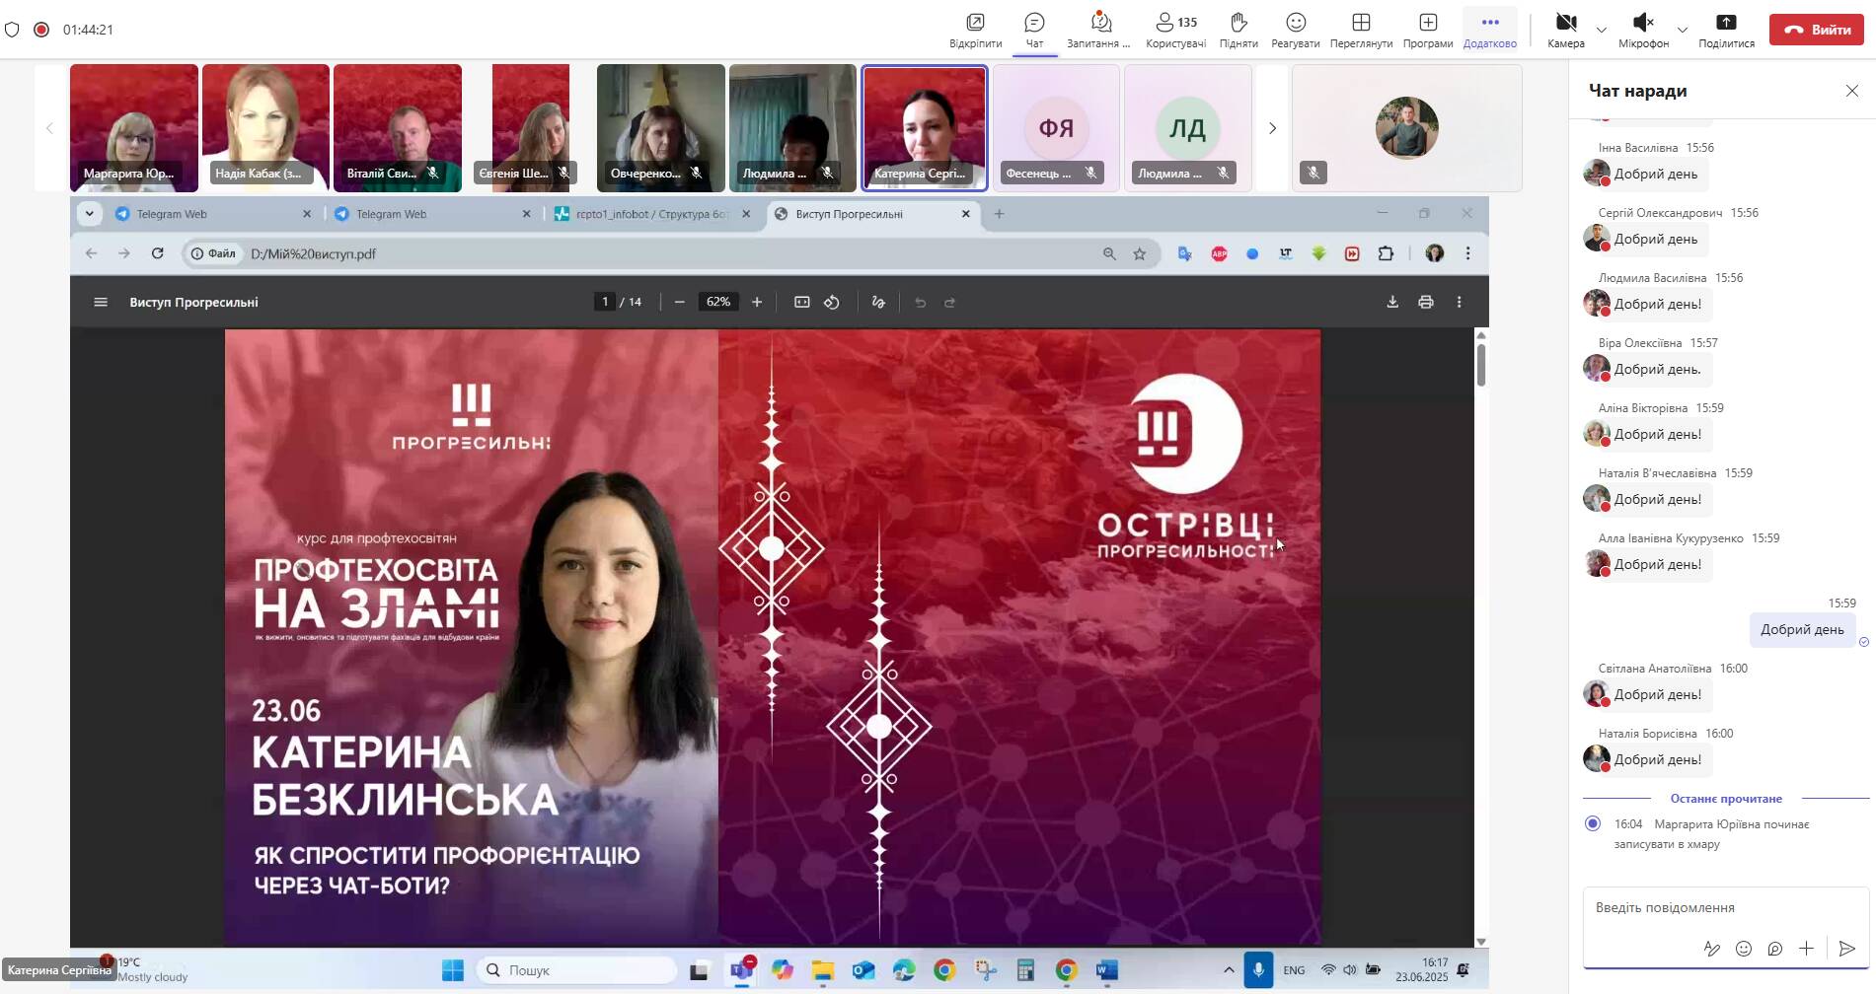Screen dimensions: 1876x994
Task: Expand the browser tab search dropdown
Action: pos(89,214)
